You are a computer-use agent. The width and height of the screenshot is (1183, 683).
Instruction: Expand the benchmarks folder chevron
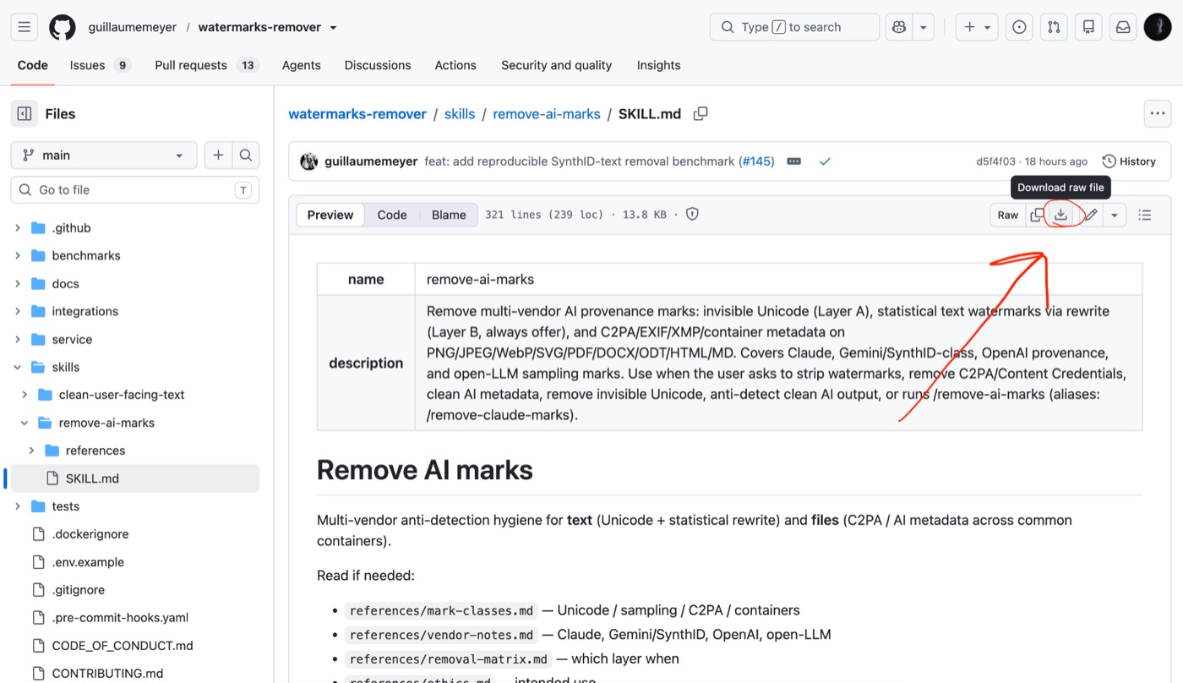(18, 255)
